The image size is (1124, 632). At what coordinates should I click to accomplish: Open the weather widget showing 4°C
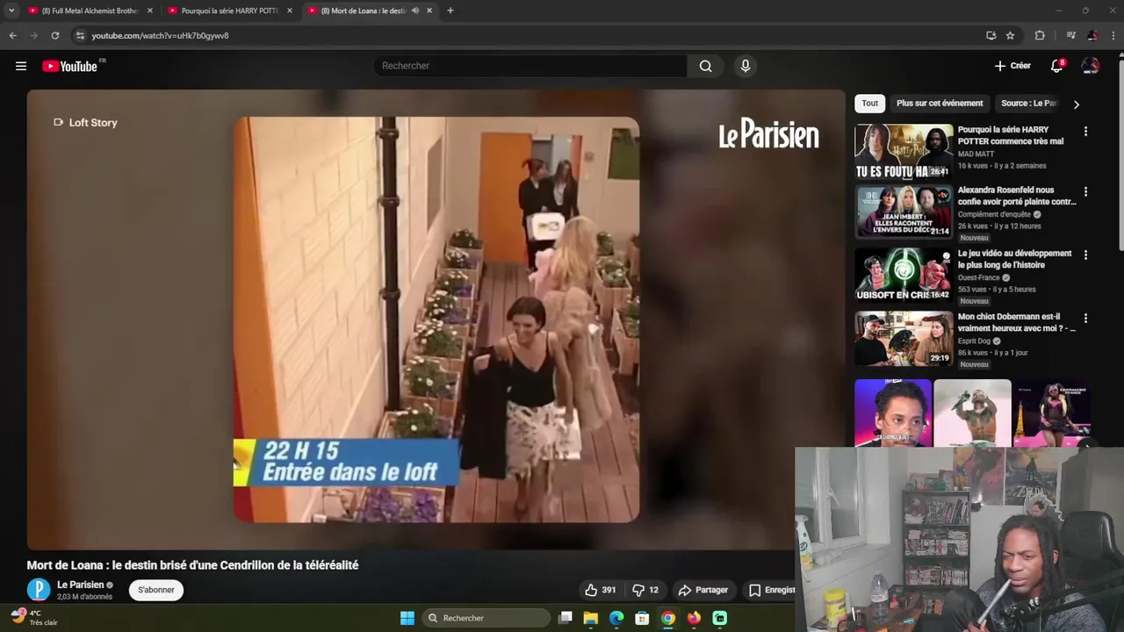[35, 618]
